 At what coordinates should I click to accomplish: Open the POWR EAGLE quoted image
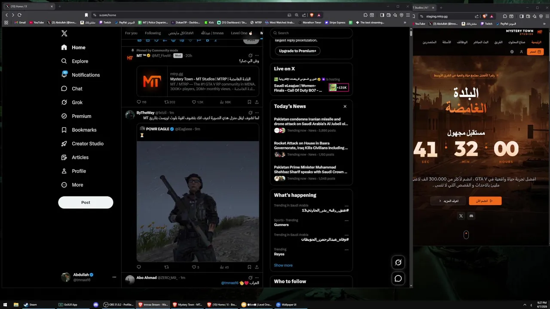(198, 201)
